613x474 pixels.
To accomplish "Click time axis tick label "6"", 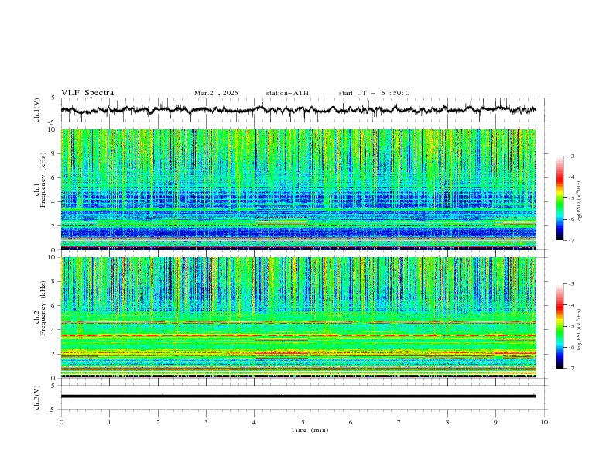I will click(351, 422).
